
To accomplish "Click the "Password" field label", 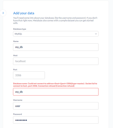I will [x=17, y=114].
